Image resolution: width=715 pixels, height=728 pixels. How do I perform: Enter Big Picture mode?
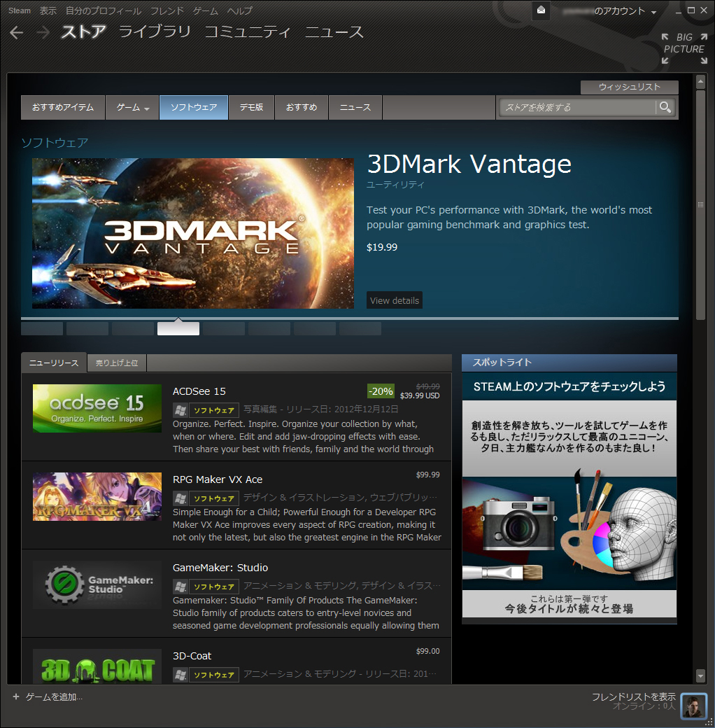tap(684, 48)
